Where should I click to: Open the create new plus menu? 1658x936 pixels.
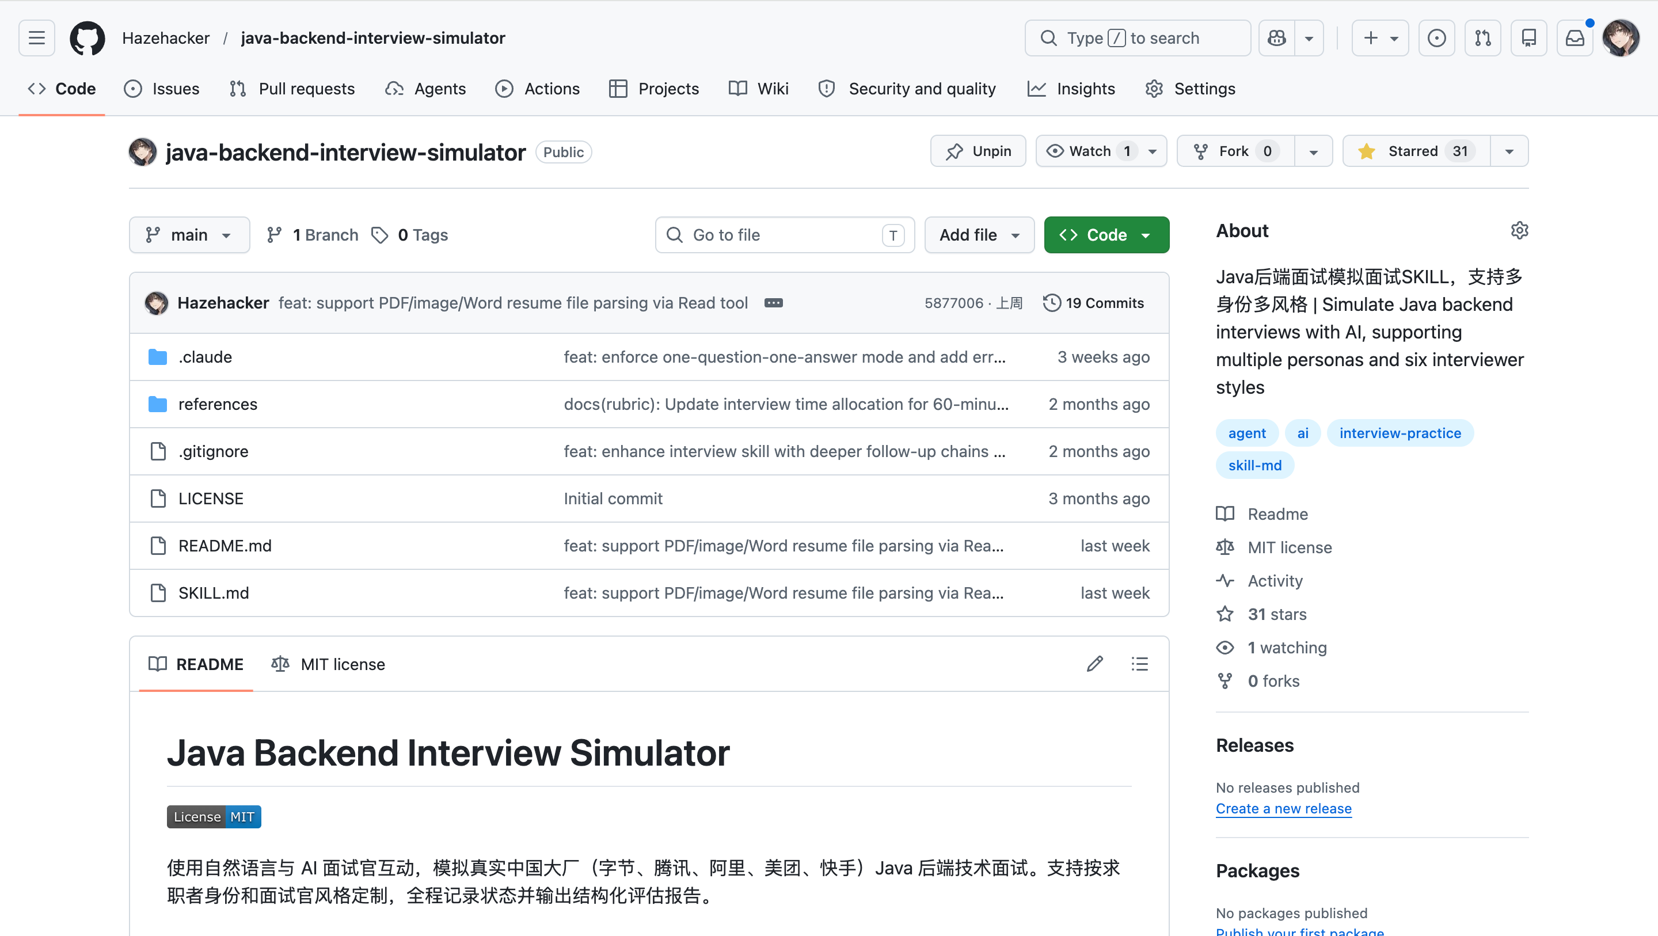[x=1380, y=38]
